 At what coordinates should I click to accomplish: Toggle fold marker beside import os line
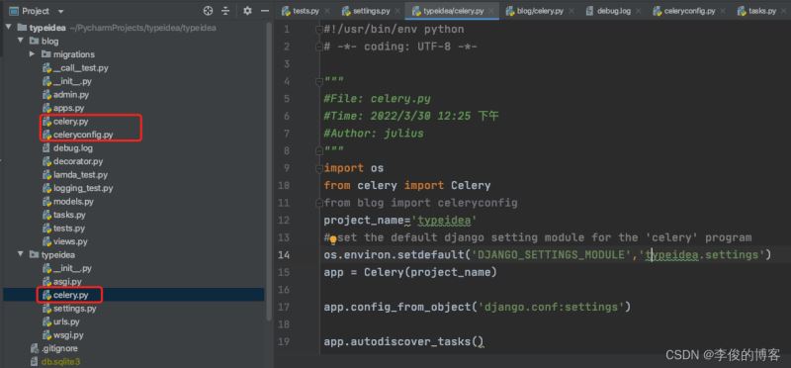click(x=318, y=168)
